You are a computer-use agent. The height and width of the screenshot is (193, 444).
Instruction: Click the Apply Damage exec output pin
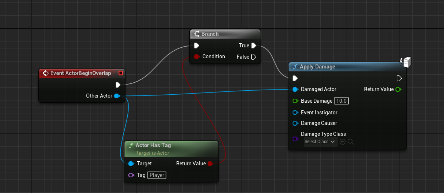(399, 78)
